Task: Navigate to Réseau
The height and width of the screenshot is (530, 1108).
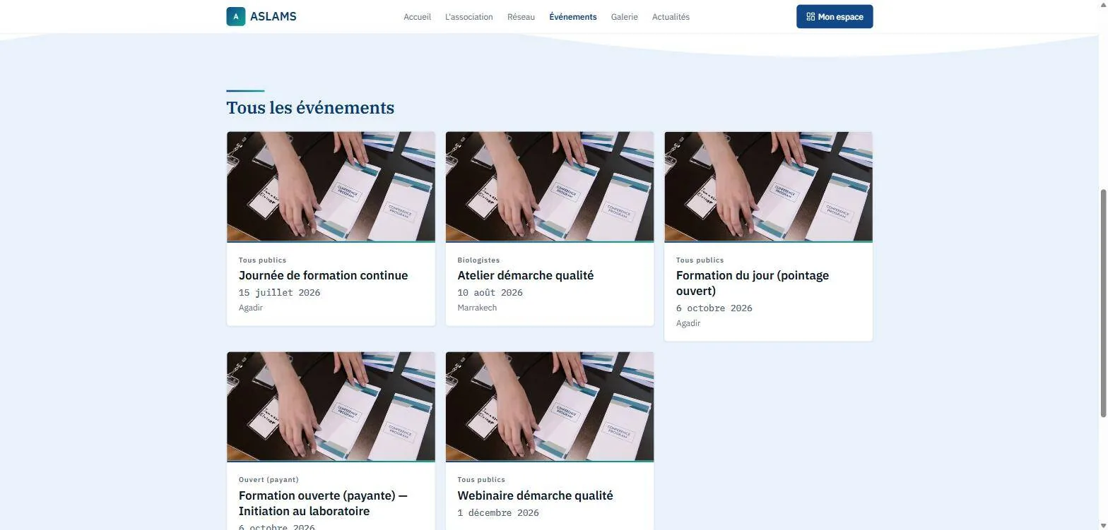Action: 521,17
